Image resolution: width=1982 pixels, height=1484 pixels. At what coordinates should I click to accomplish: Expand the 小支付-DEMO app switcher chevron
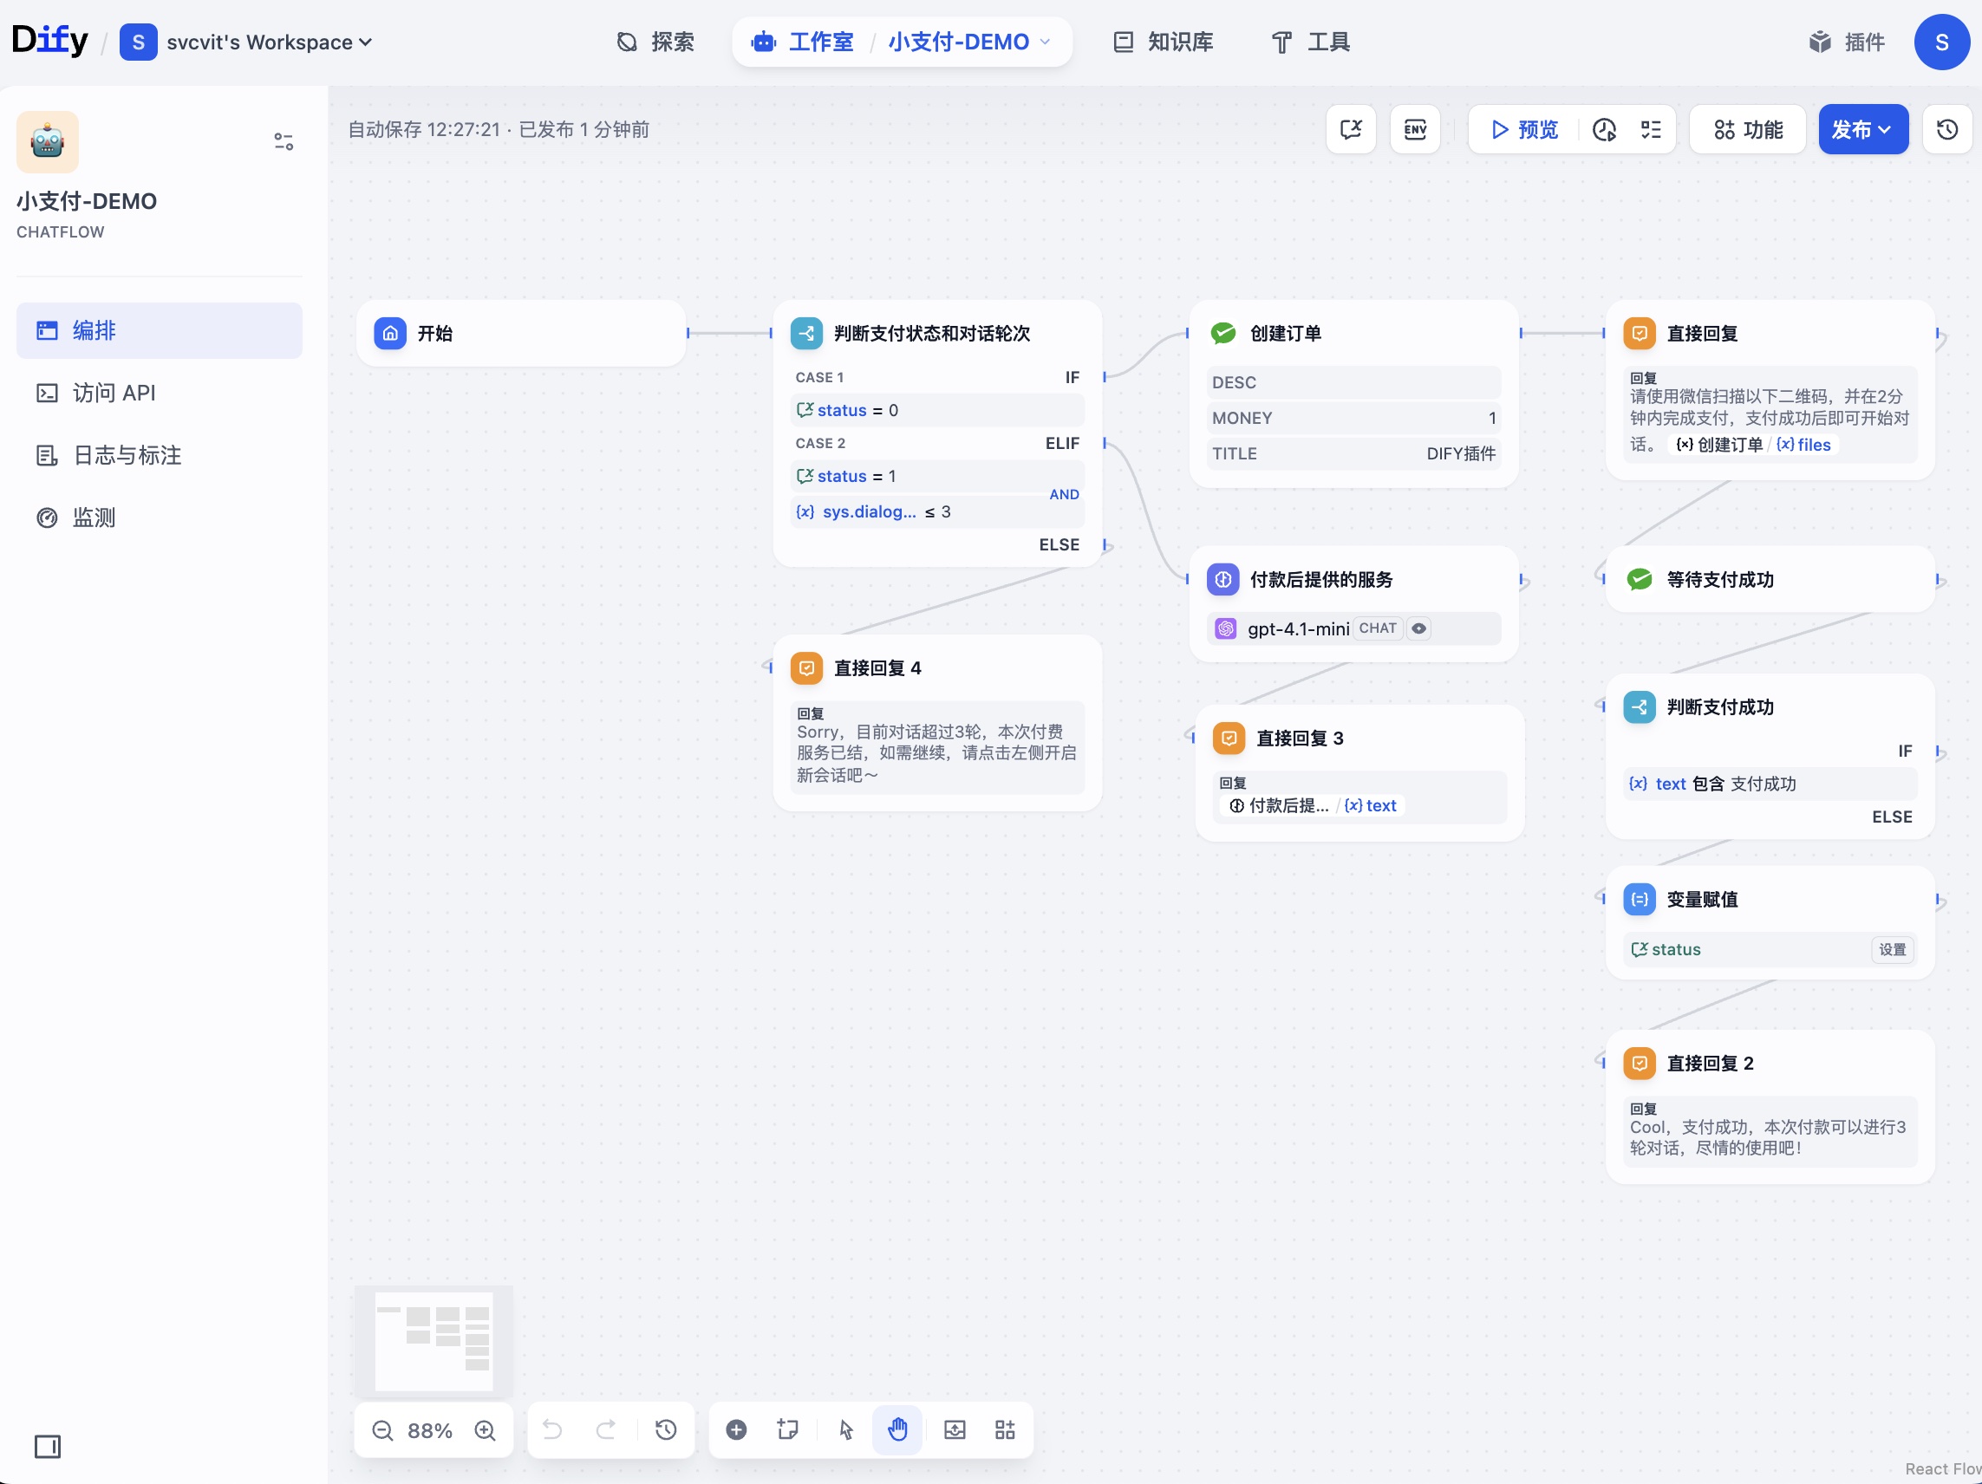coord(1045,42)
